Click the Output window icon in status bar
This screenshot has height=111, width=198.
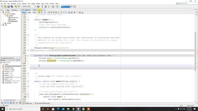[3, 106]
